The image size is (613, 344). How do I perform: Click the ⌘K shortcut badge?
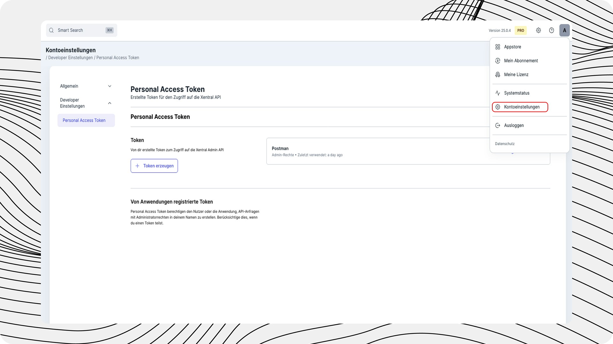[110, 30]
